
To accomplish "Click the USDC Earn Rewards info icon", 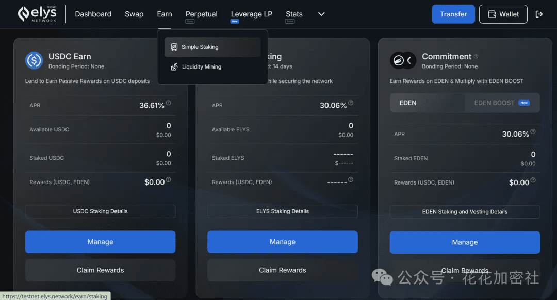I will coord(168,179).
